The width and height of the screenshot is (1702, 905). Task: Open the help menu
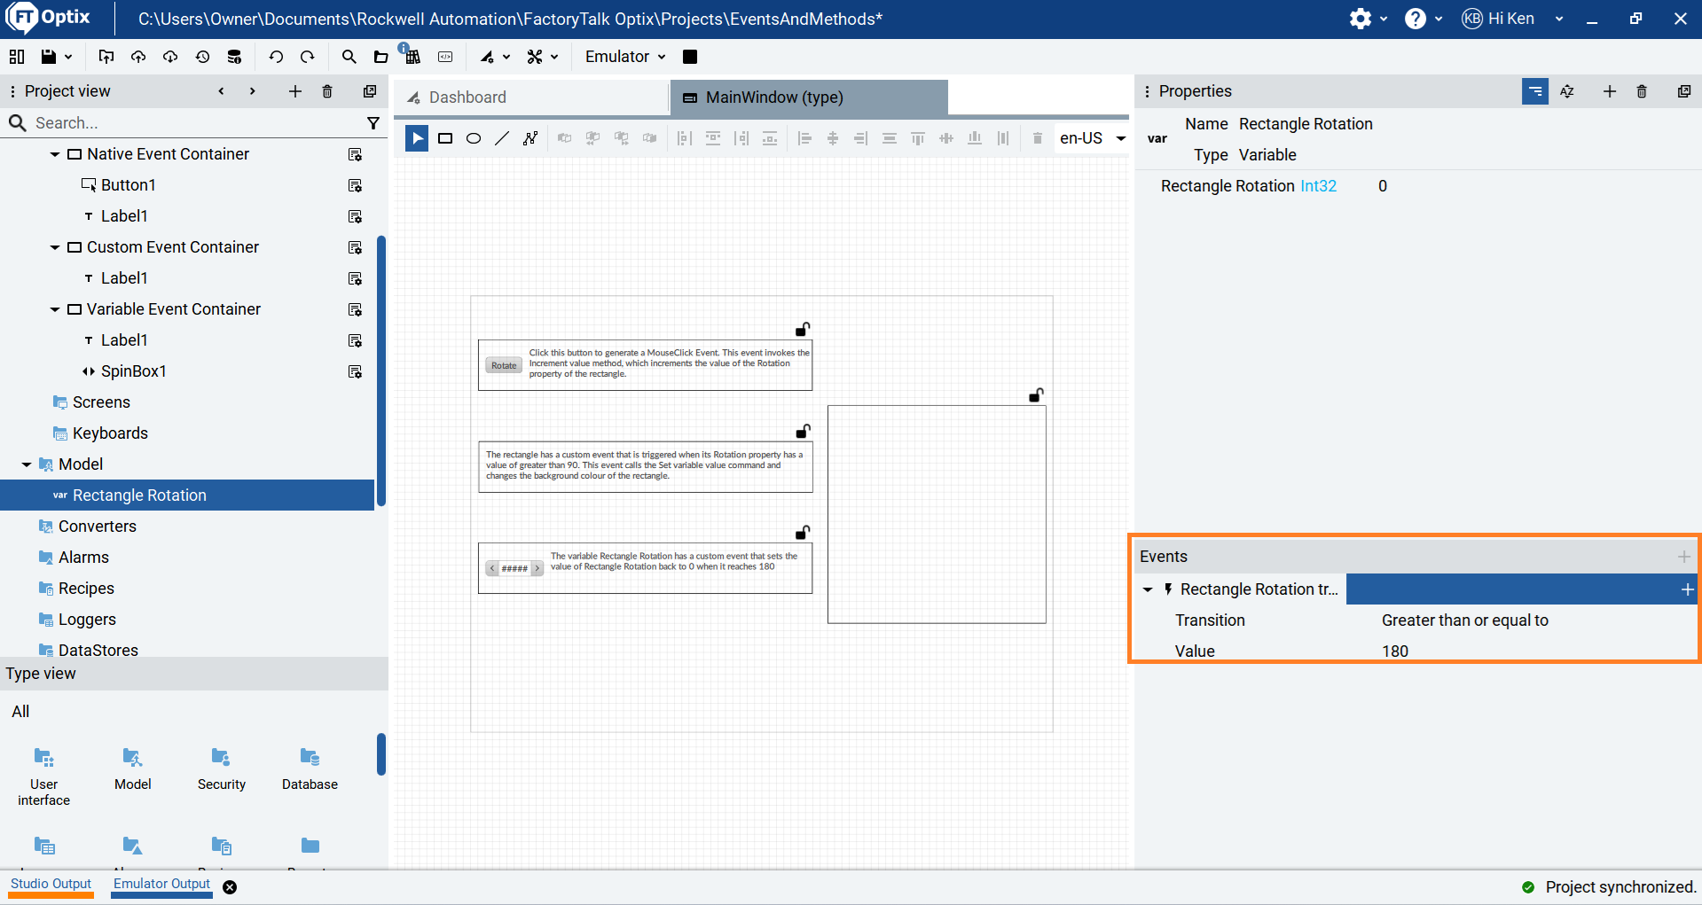pos(1424,19)
